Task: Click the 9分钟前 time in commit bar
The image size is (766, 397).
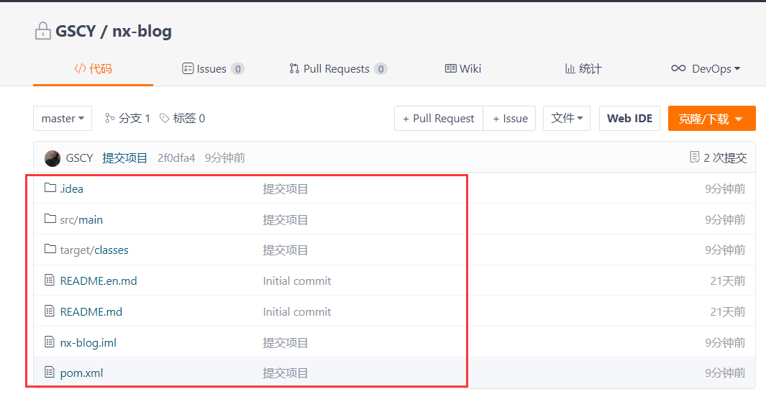Action: tap(224, 158)
